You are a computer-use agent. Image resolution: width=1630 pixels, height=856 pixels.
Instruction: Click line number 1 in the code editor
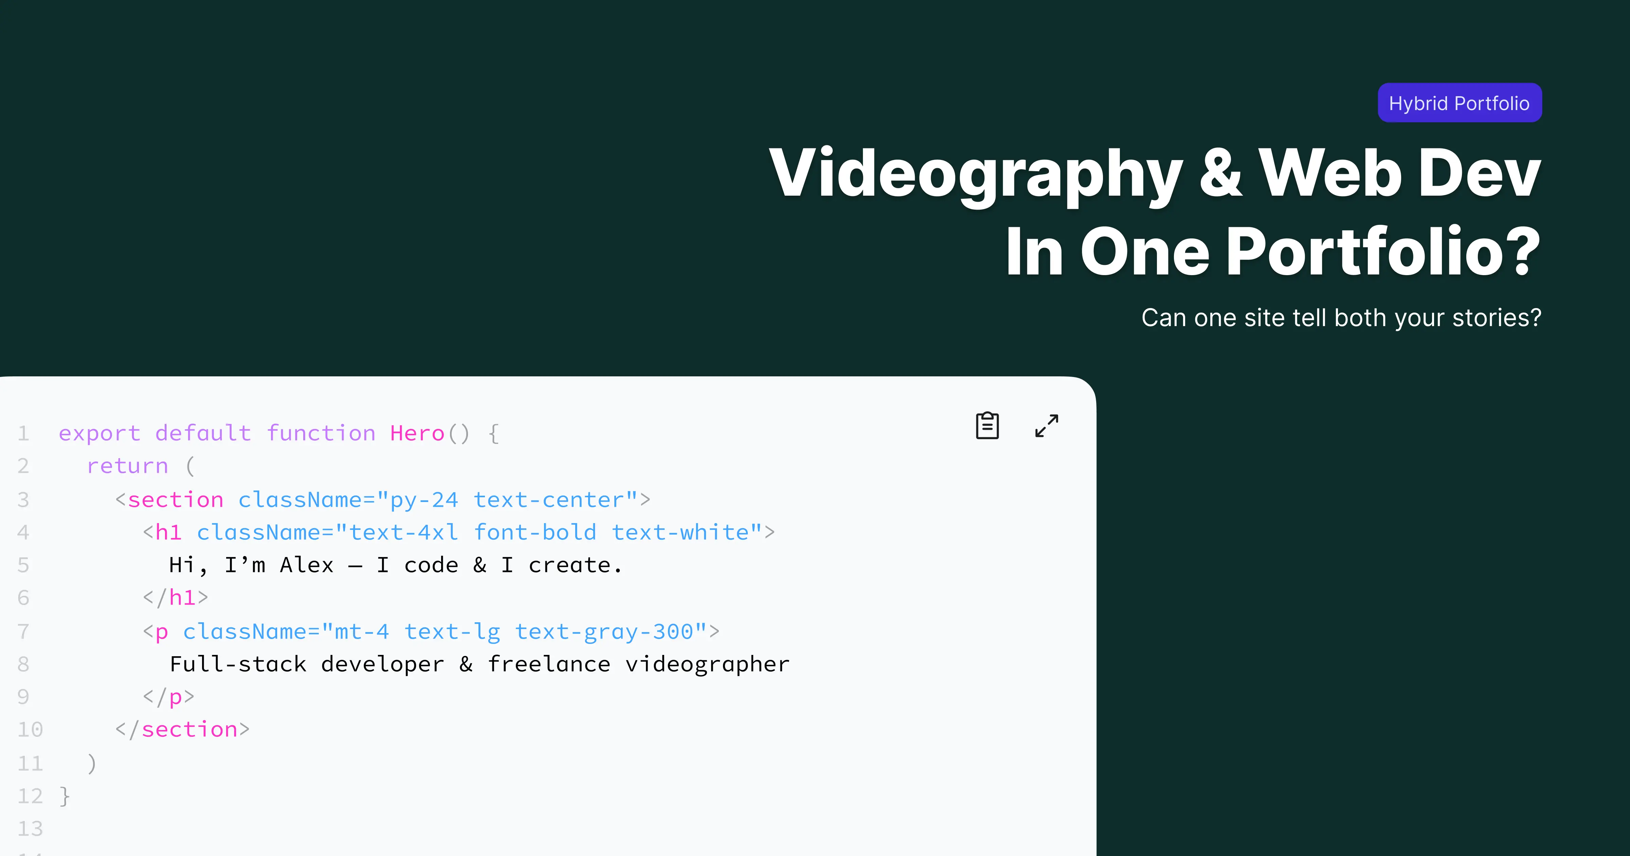tap(24, 433)
